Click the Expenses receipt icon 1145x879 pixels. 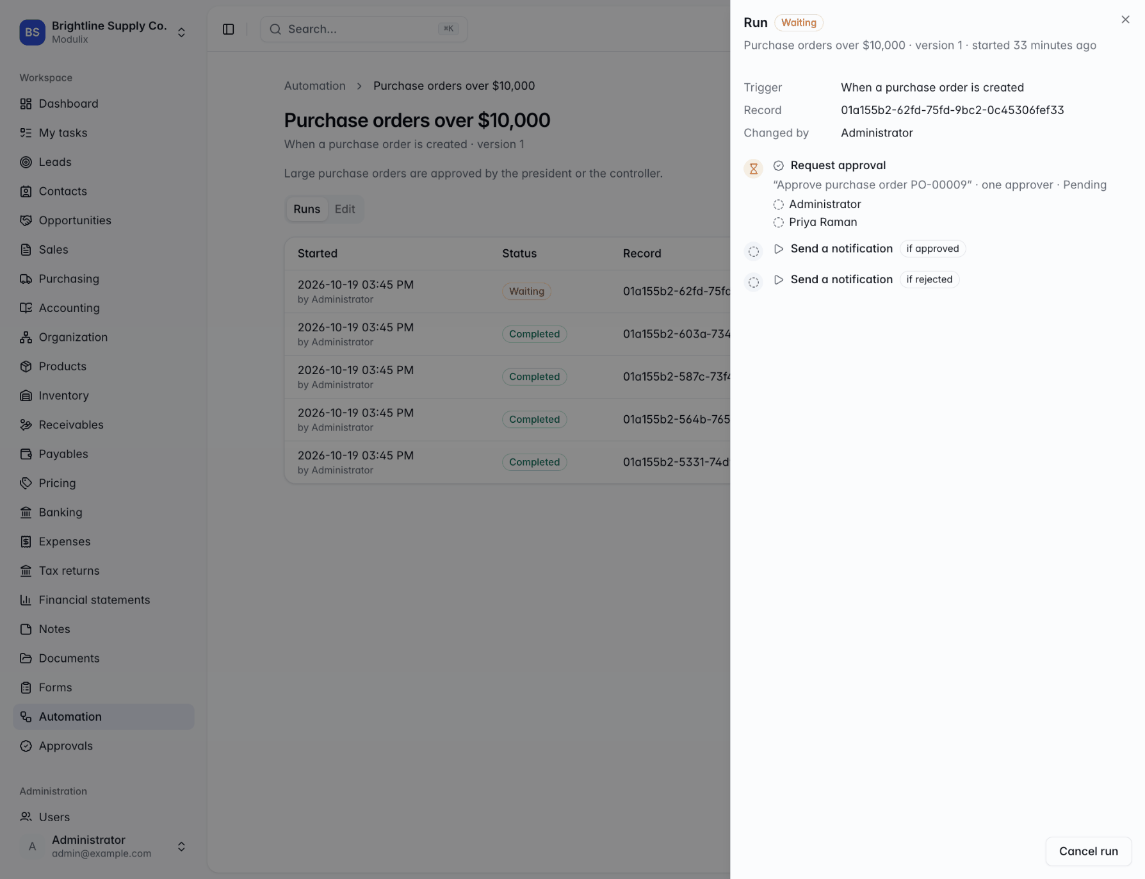click(26, 541)
